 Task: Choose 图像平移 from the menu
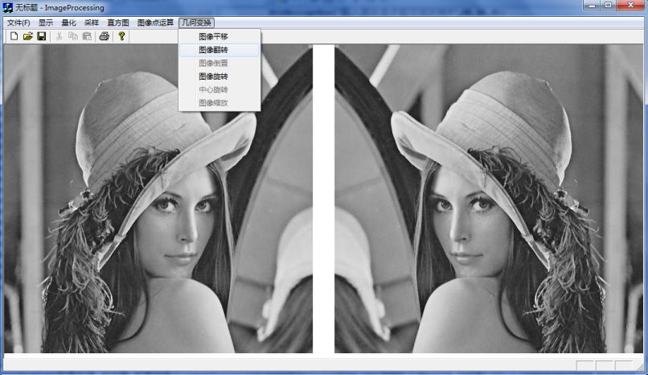(219, 36)
